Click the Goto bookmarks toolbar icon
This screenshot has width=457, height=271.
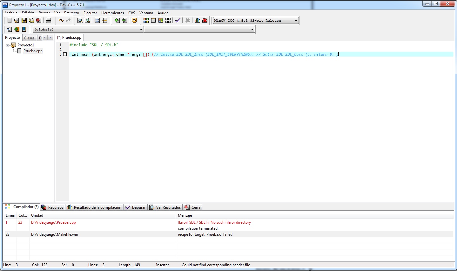coord(24,29)
